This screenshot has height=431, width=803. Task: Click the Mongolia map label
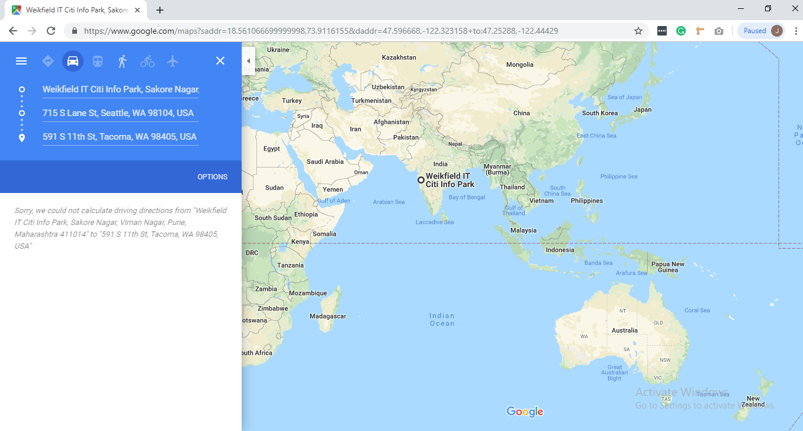pos(520,65)
